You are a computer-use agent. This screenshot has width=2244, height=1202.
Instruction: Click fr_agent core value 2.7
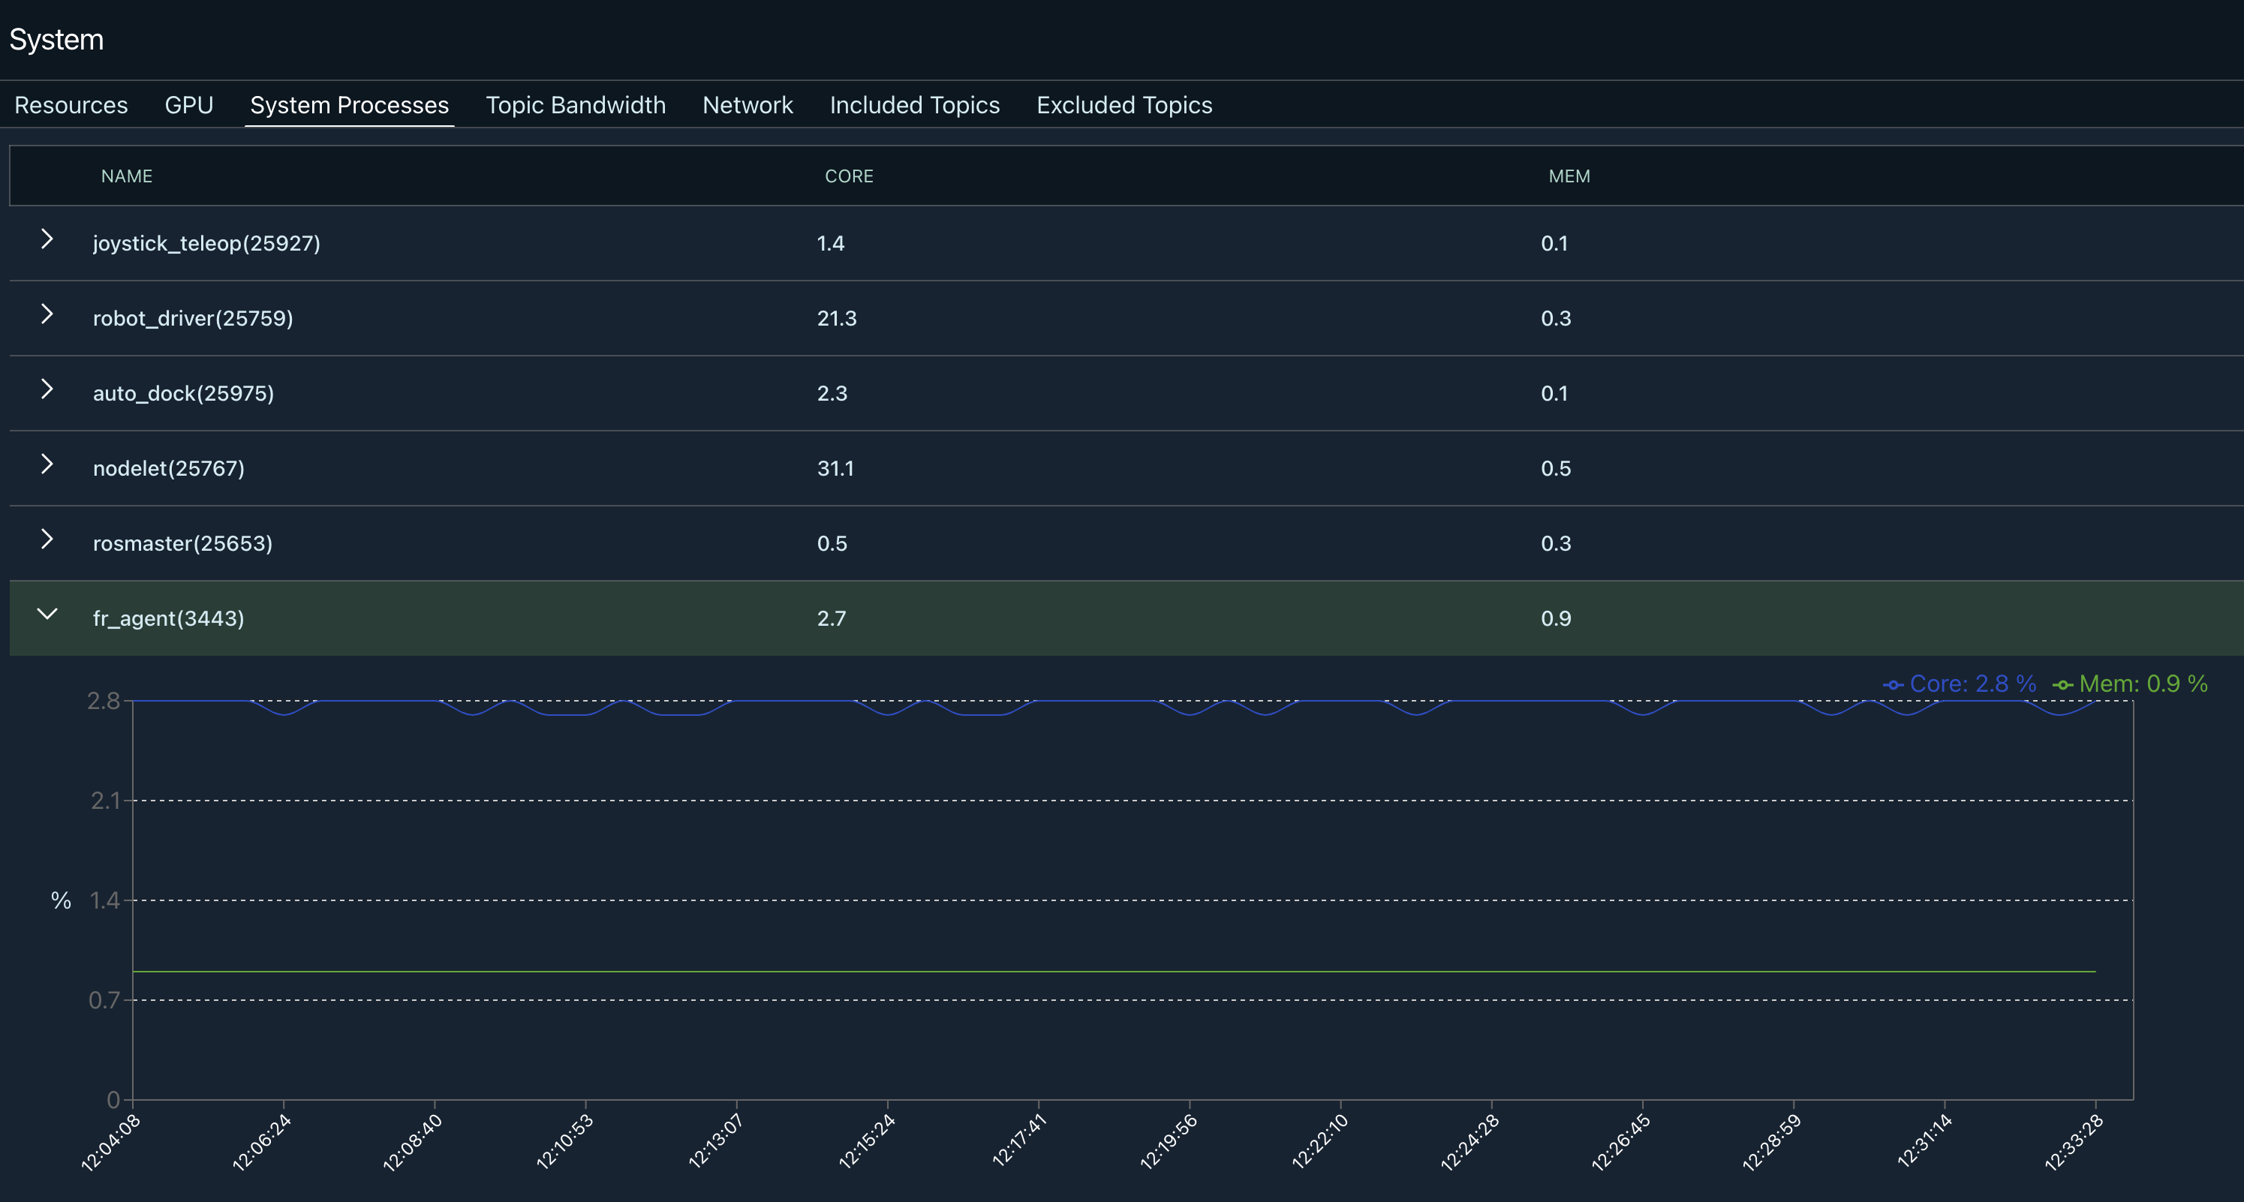(x=831, y=618)
